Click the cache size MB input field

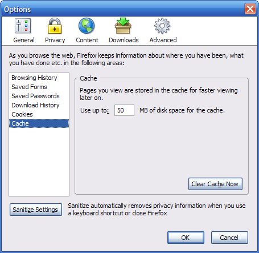(x=124, y=110)
